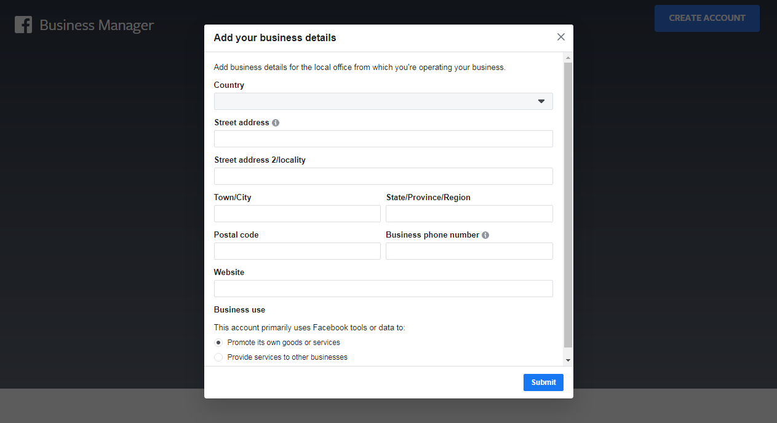Screen dimensions: 777x423
Task: Focus the Business phone number field
Action: point(469,251)
